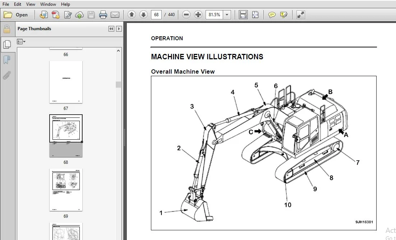
Task: Click the Open folder button
Action: tap(16, 15)
